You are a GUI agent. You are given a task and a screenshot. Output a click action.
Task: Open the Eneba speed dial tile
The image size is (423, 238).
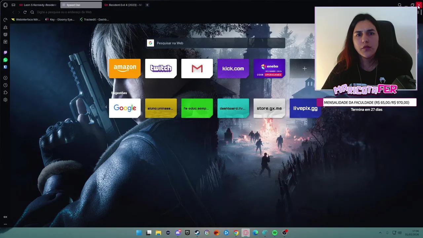pos(269,68)
